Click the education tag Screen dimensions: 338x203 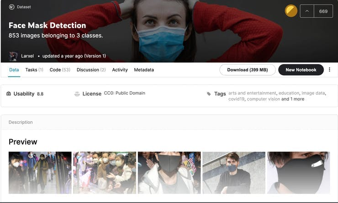click(289, 93)
